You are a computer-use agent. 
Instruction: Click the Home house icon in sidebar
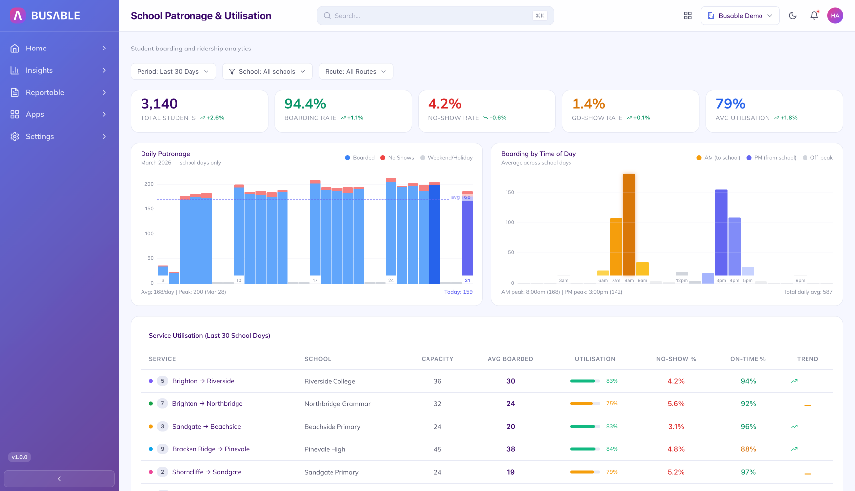tap(15, 49)
